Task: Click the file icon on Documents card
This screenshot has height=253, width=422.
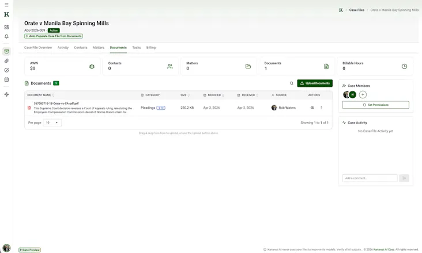Action: [326, 66]
